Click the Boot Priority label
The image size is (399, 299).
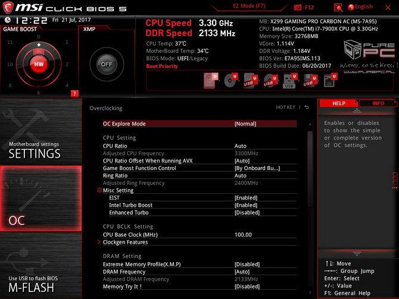coord(162,66)
